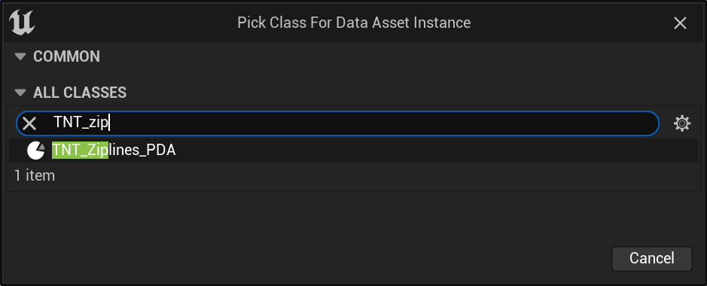Click the 1 item count label
707x286 pixels.
coord(35,175)
